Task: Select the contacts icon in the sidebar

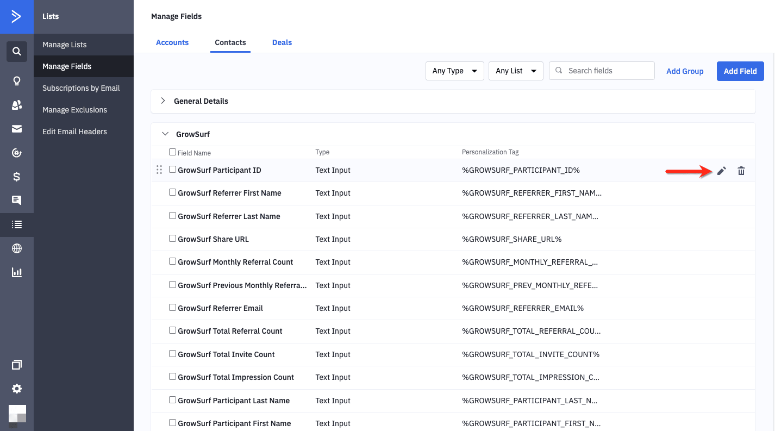Action: point(17,105)
